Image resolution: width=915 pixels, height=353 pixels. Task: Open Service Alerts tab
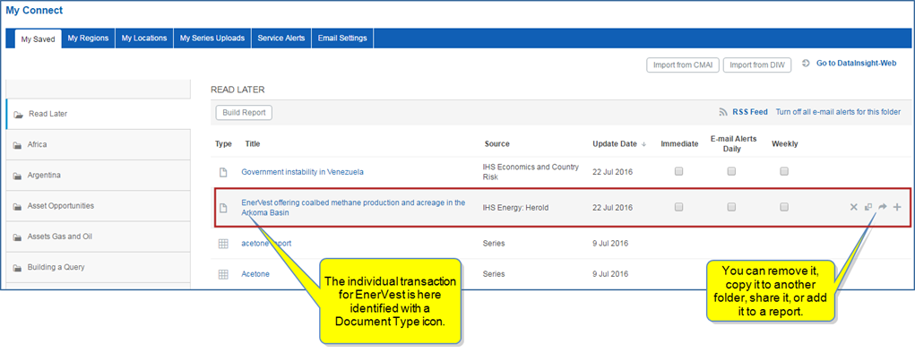[281, 38]
